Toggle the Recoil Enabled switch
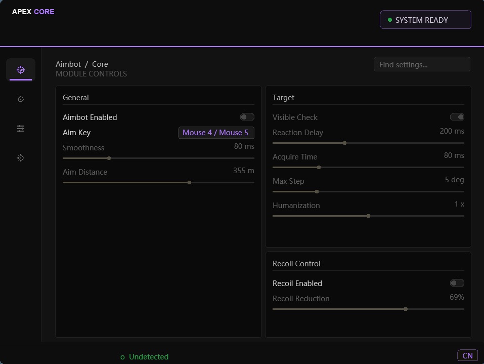484x364 pixels. tap(457, 282)
